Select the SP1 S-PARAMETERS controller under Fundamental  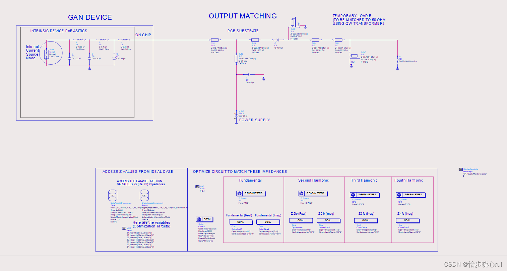click(251, 193)
